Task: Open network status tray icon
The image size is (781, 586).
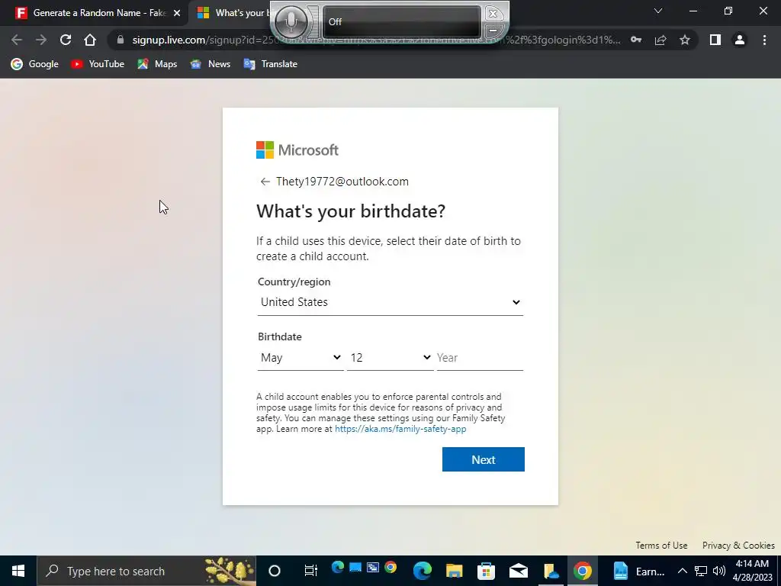Action: (x=701, y=571)
